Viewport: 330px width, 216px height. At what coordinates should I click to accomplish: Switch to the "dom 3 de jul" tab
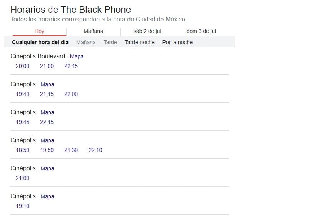click(x=201, y=31)
